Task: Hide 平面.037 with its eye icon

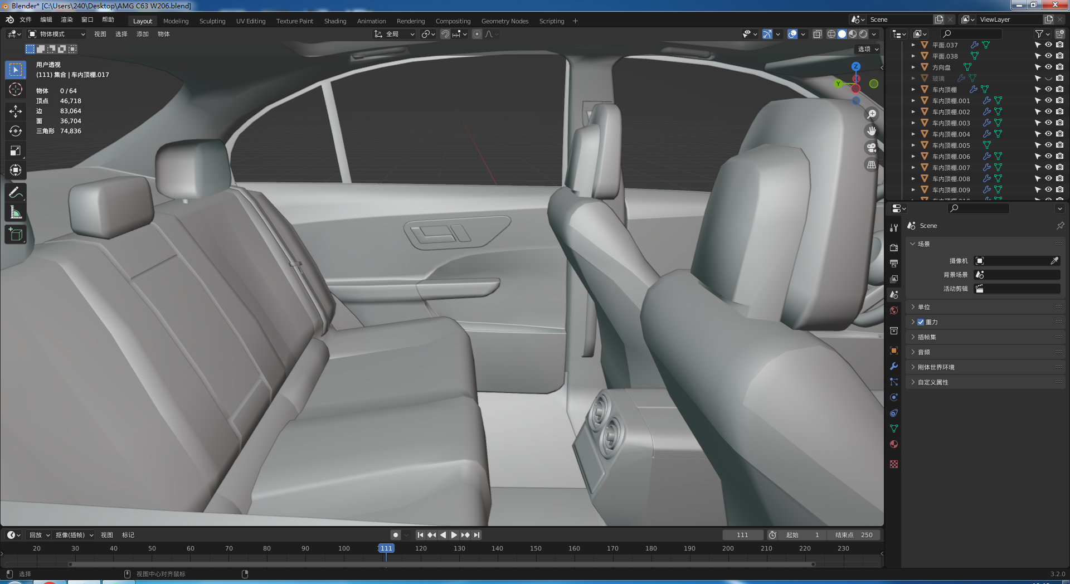Action: click(1048, 45)
